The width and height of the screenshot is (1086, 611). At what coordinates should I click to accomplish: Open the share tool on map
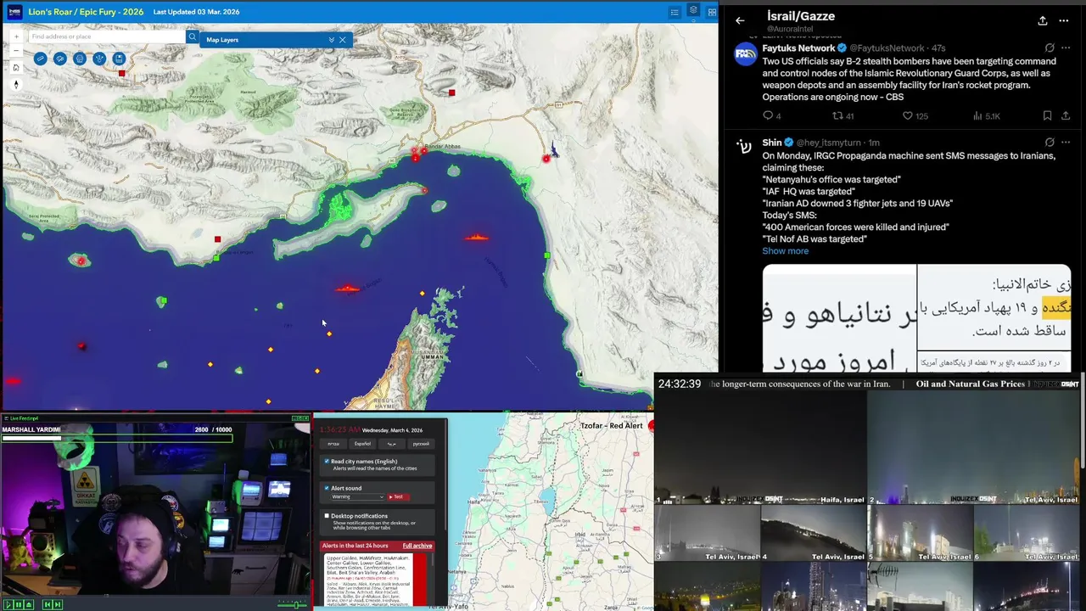(x=99, y=59)
